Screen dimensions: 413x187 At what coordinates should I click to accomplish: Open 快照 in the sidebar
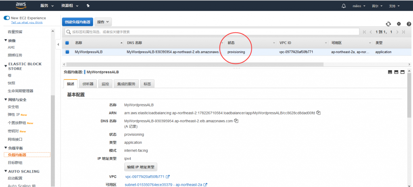11,83
